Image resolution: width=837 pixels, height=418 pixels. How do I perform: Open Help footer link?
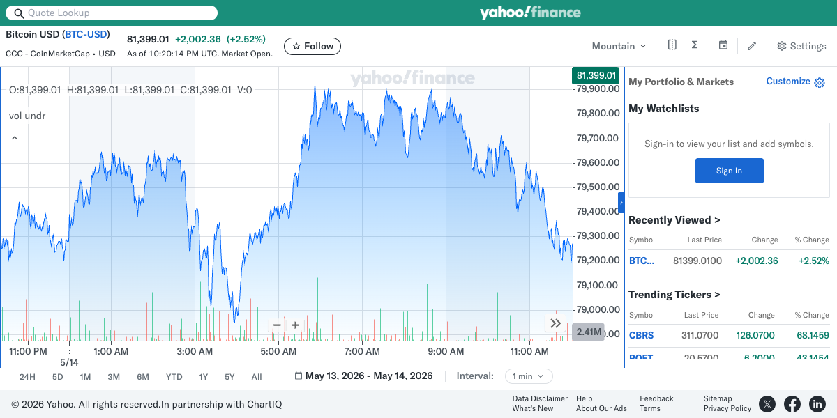point(584,399)
